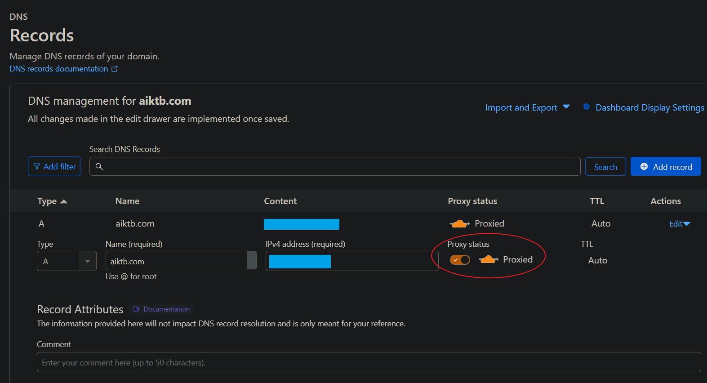707x383 pixels.
Task: Click the gear icon for Dashboard Display Settings
Action: (587, 107)
